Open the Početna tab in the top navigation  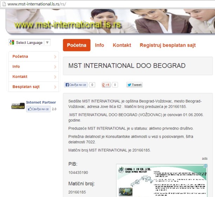77,45
